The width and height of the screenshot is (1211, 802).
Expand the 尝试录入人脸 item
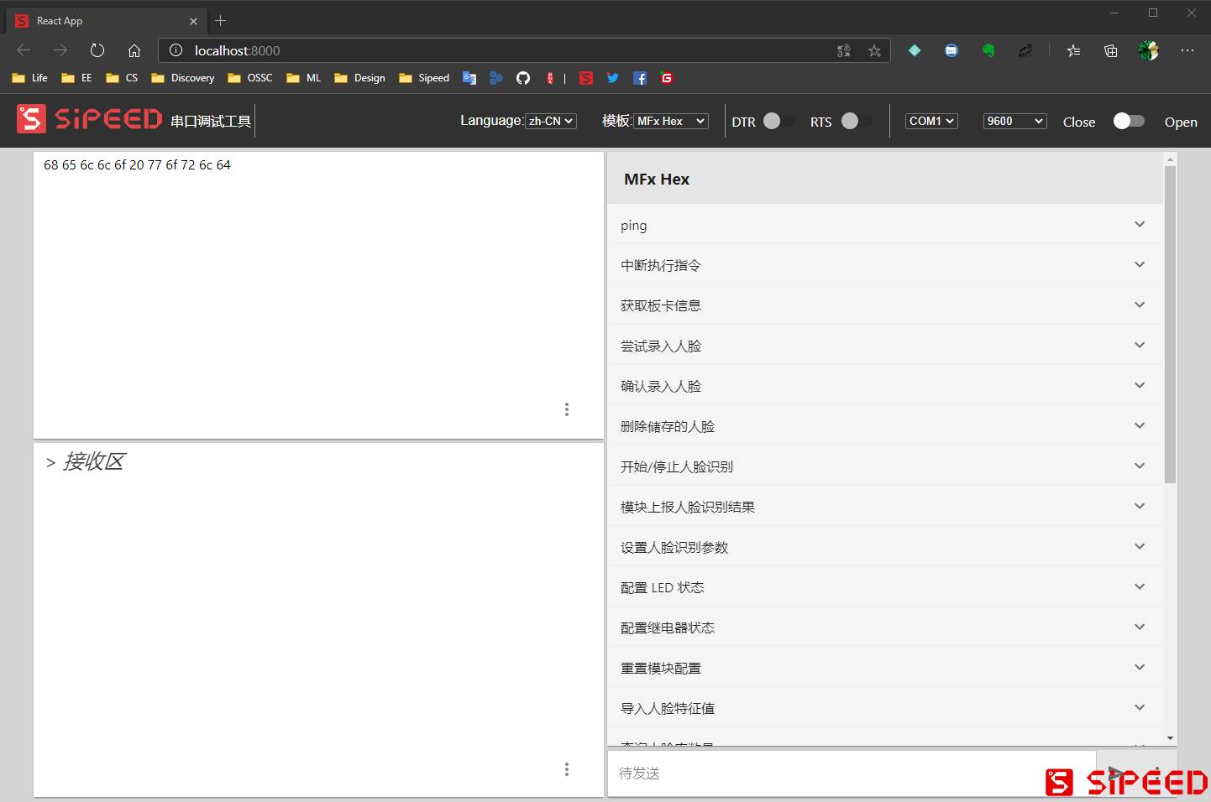(885, 346)
